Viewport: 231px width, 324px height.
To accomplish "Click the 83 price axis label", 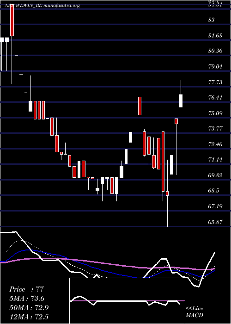I will pos(212,20).
